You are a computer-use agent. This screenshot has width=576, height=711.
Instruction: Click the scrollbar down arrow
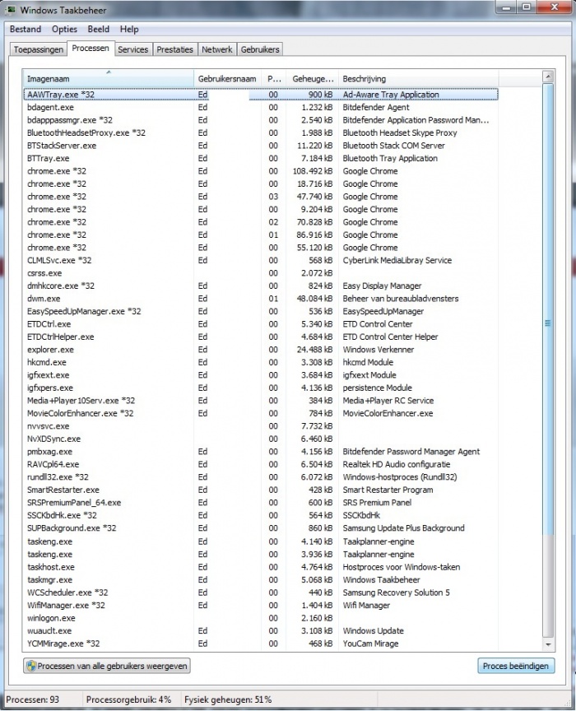click(548, 644)
